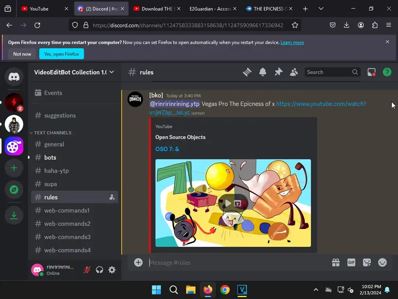Open the GIF picker
This screenshot has height=299, width=398.
[x=351, y=262]
